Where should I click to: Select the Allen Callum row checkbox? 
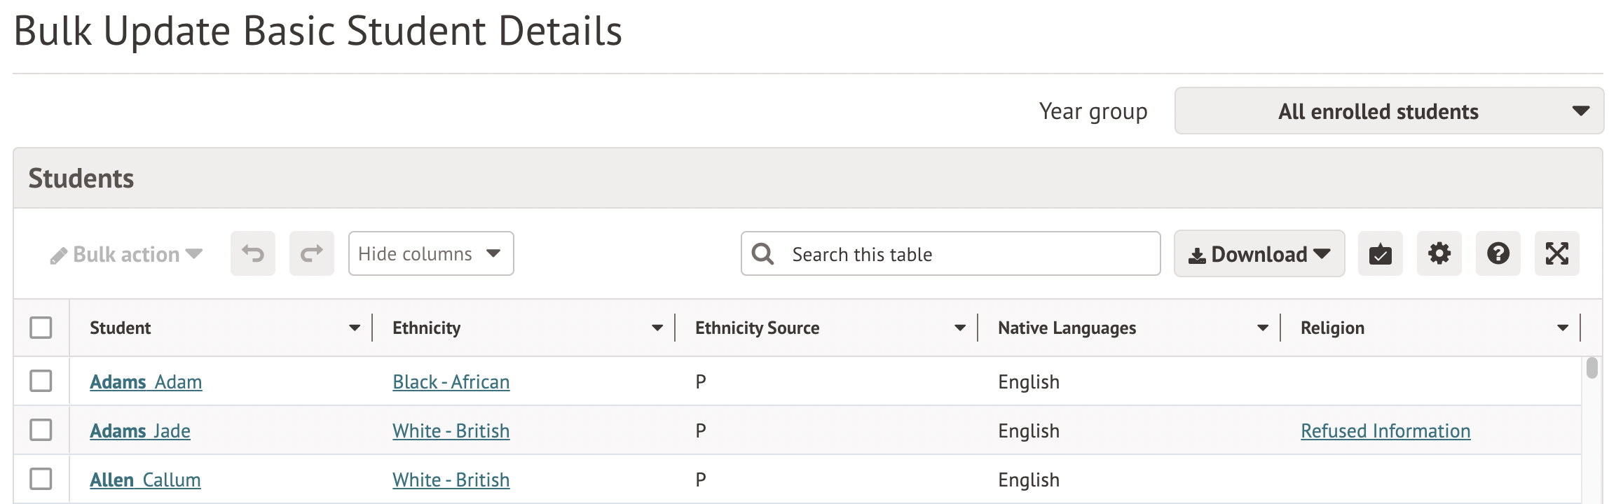(x=41, y=479)
